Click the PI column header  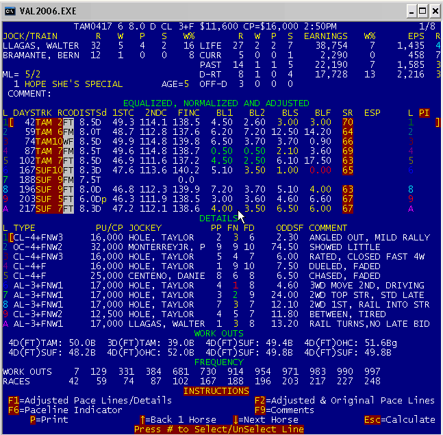tap(424, 113)
